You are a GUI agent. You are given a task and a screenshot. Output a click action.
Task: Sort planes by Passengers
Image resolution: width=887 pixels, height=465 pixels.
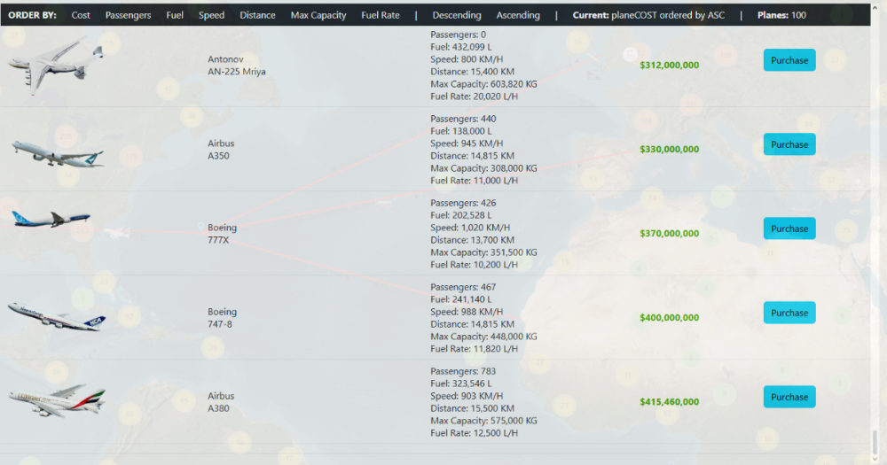tap(128, 15)
